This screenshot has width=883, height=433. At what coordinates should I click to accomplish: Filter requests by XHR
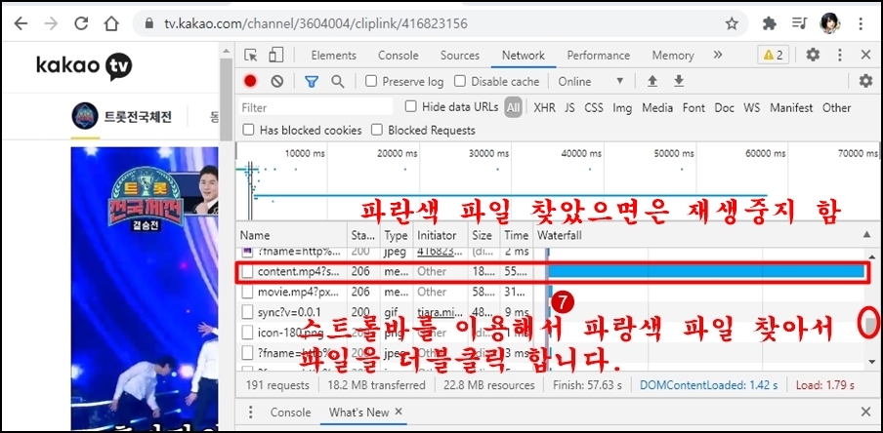(544, 107)
